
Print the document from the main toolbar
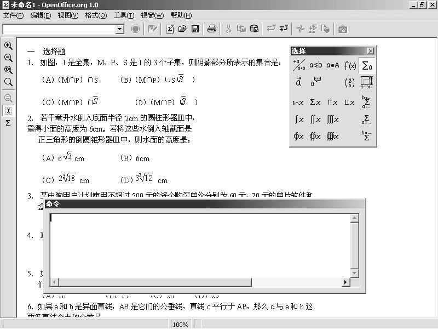[x=212, y=29]
